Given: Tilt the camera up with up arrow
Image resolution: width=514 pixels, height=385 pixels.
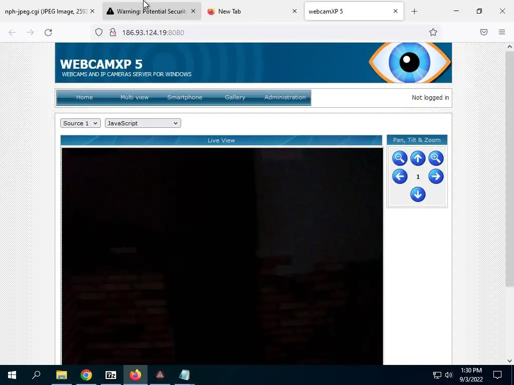Looking at the screenshot, I should [x=418, y=158].
